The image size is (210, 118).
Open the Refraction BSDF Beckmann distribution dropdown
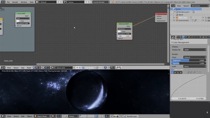(124, 29)
